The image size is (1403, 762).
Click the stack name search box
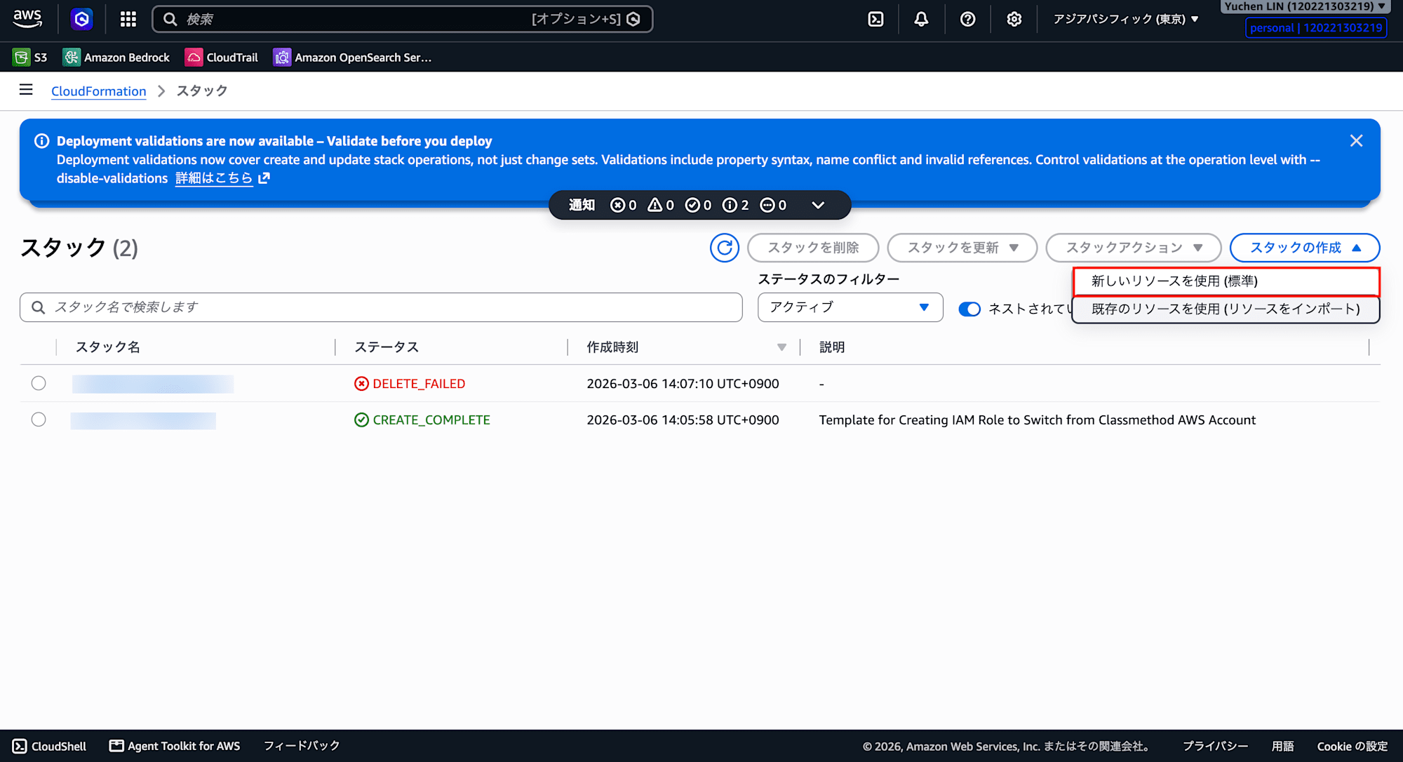(381, 307)
